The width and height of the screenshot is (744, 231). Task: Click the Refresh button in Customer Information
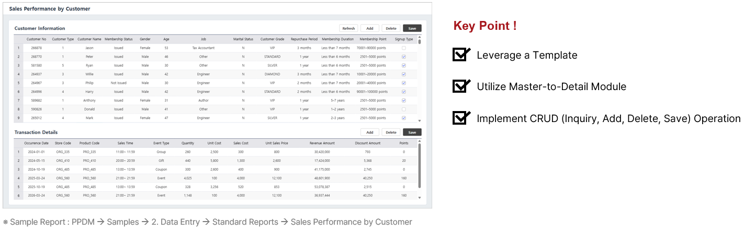pos(348,28)
